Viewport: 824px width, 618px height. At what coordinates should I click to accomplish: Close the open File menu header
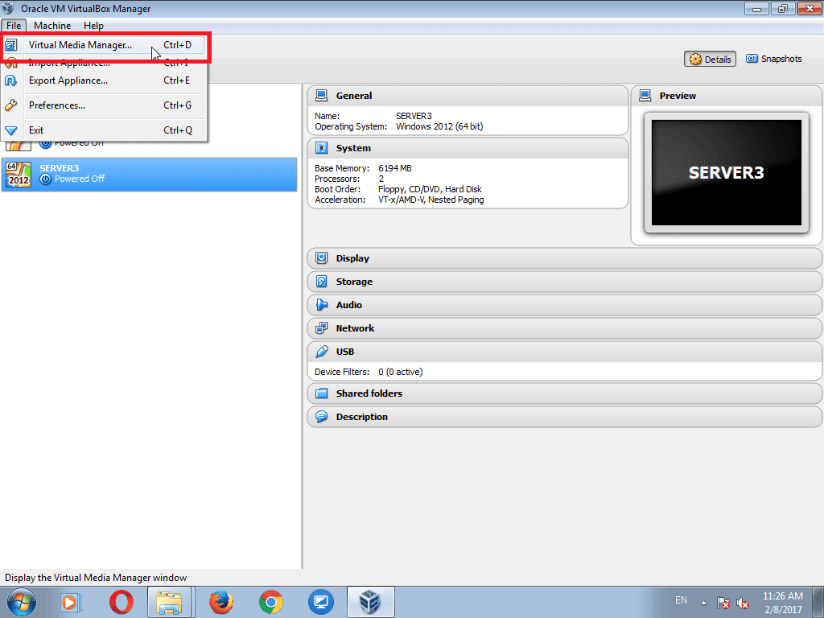[x=14, y=25]
